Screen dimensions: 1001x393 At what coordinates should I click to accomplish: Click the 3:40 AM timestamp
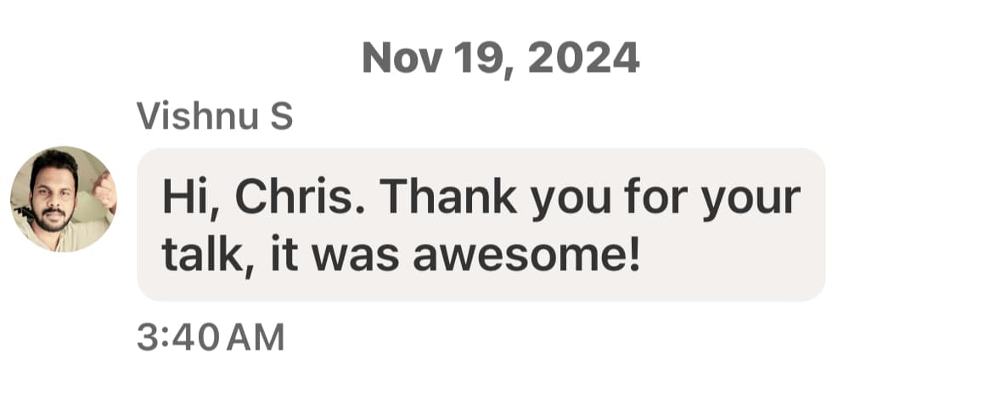point(211,337)
